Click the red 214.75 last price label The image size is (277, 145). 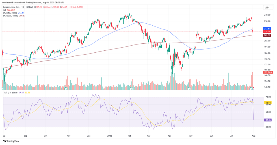[x=267, y=32]
